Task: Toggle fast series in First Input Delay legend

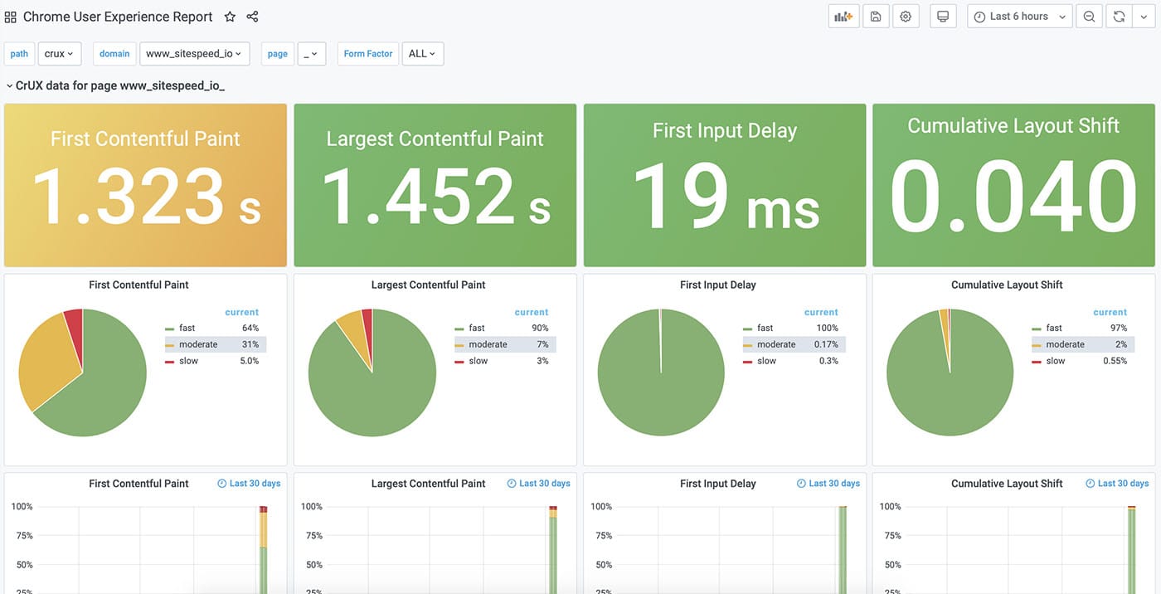Action: tap(765, 328)
